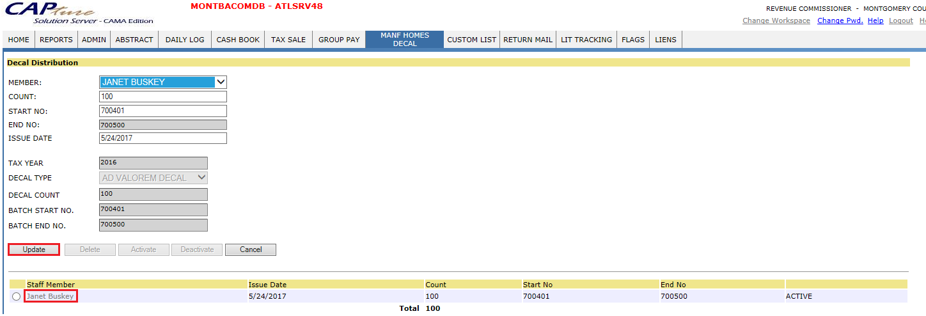Switch to the REPORTS tab

[56, 40]
